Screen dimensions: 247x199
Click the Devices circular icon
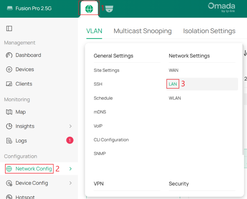tap(9, 69)
